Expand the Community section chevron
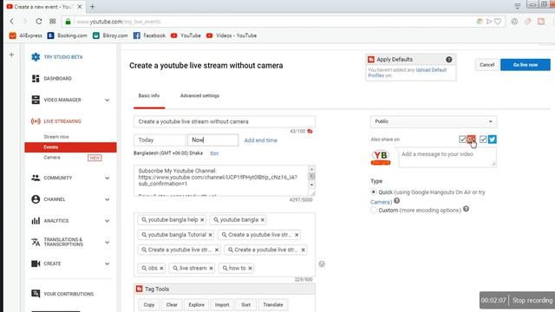 pos(107,178)
